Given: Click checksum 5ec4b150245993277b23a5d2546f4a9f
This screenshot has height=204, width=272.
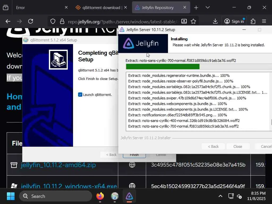Looking at the screenshot, I should point(198,186).
